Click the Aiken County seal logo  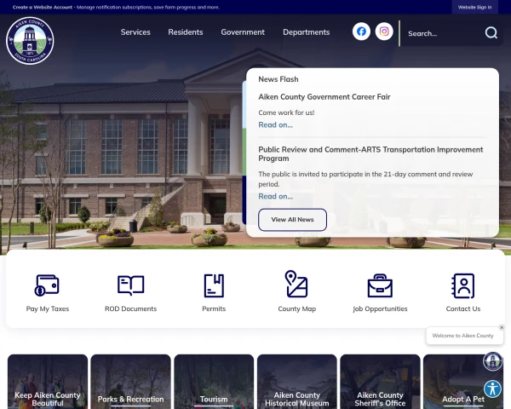click(x=30, y=40)
